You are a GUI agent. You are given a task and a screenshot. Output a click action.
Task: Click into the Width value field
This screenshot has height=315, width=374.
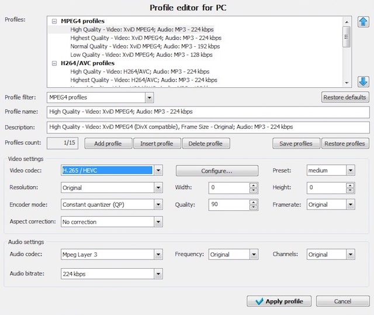229,187
